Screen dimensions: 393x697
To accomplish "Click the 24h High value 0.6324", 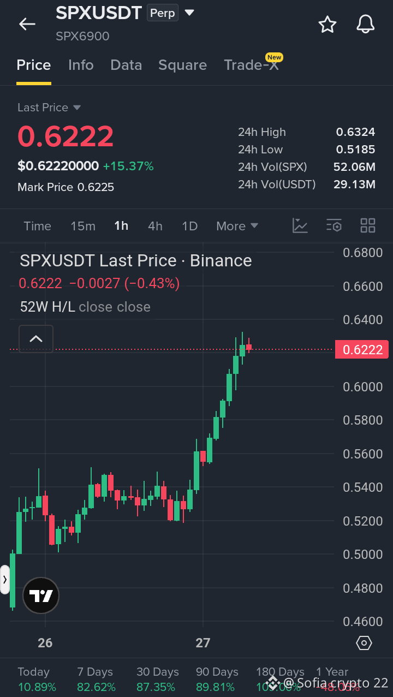I will coord(355,132).
